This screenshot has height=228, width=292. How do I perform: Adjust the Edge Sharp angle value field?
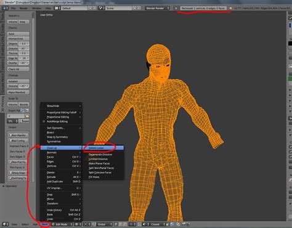tap(24, 58)
